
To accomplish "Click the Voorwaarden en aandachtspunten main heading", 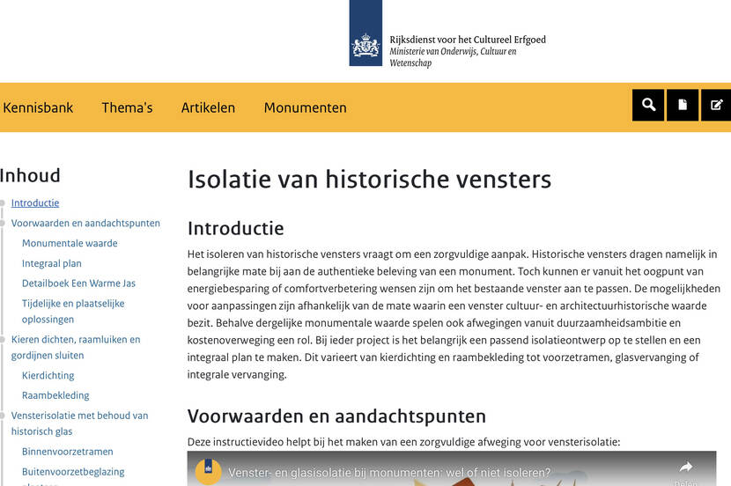I will pyautogui.click(x=336, y=416).
